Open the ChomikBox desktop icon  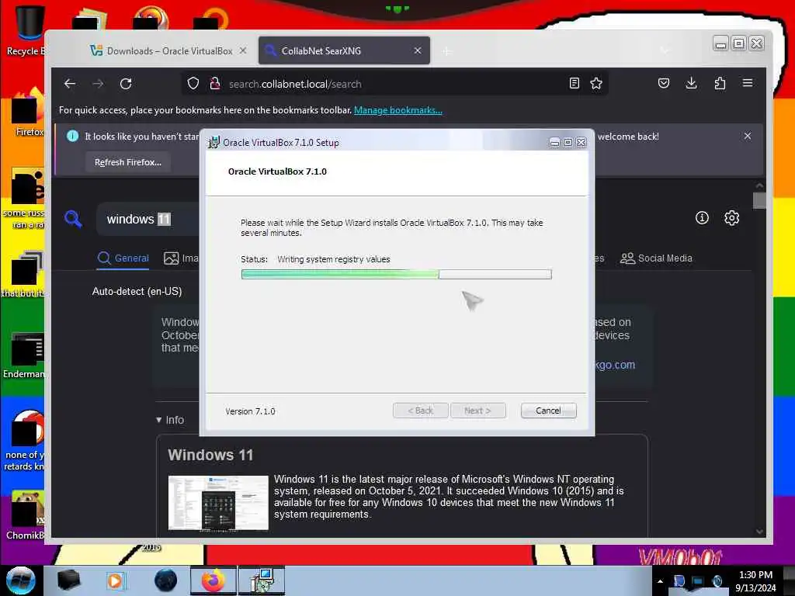pos(24,515)
